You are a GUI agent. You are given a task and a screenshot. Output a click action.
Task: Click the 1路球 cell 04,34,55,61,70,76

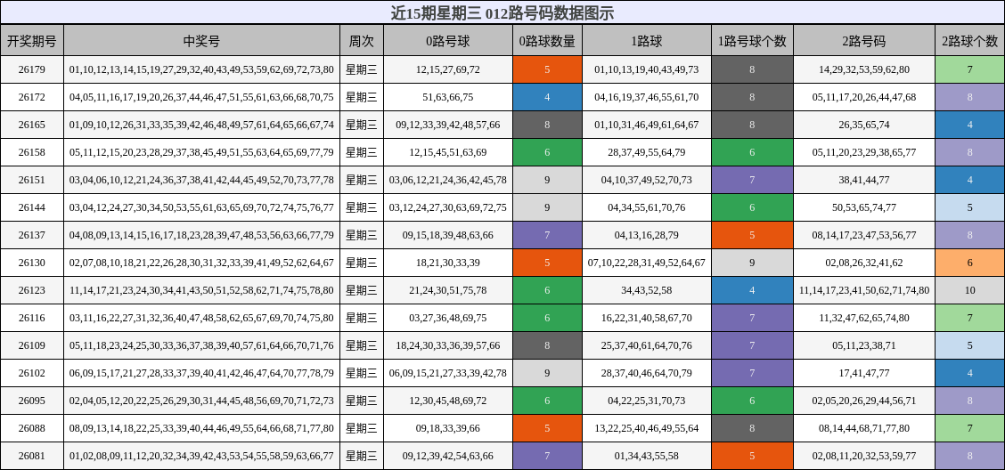[647, 207]
